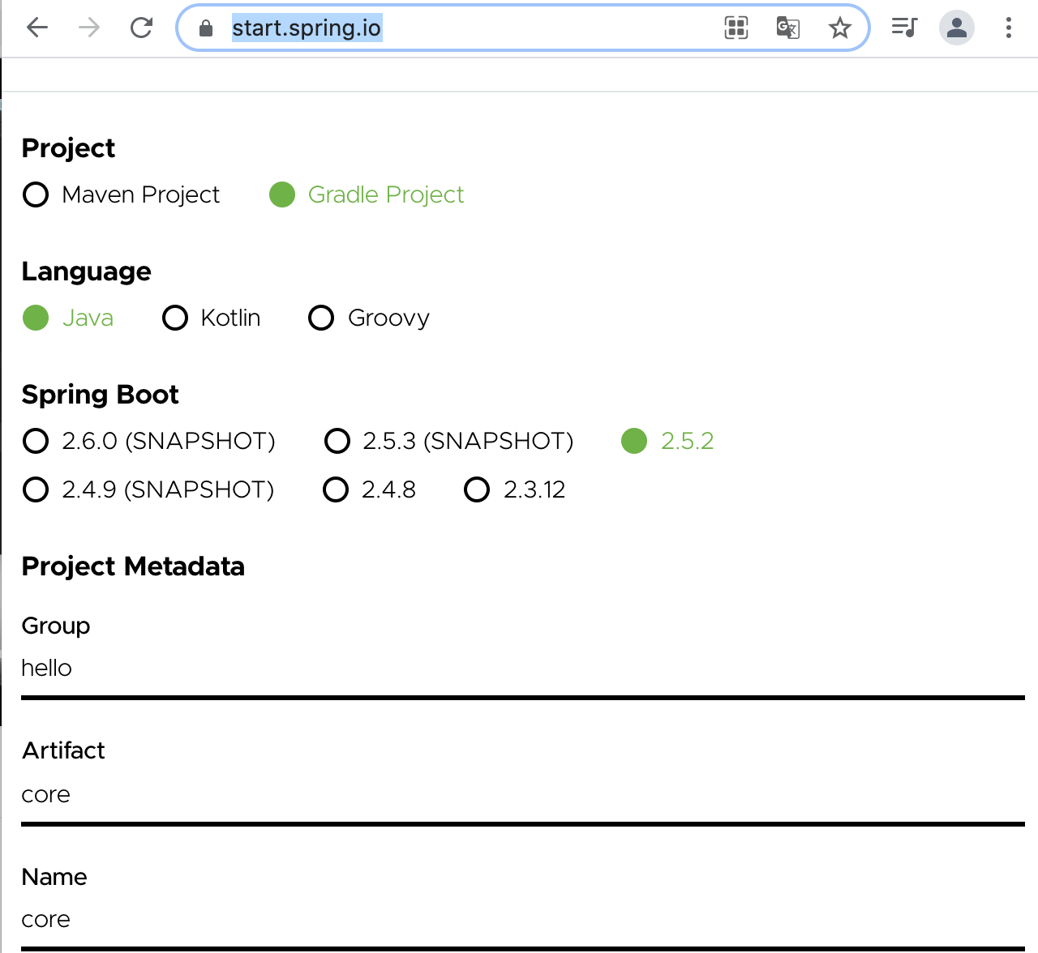The width and height of the screenshot is (1038, 953).
Task: Open the media control playlist icon
Action: pos(904,28)
